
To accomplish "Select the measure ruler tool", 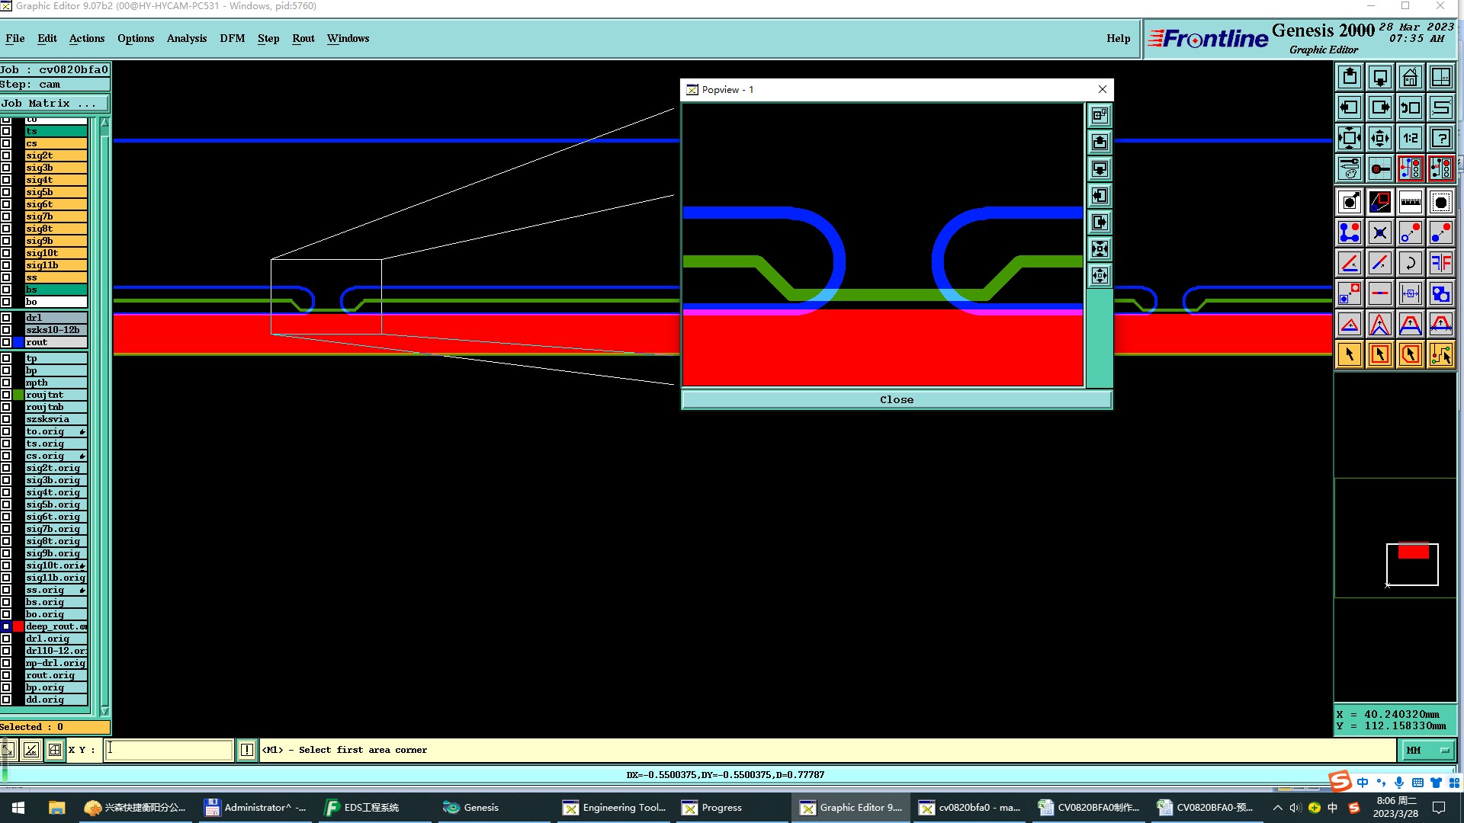I will pos(1410,202).
